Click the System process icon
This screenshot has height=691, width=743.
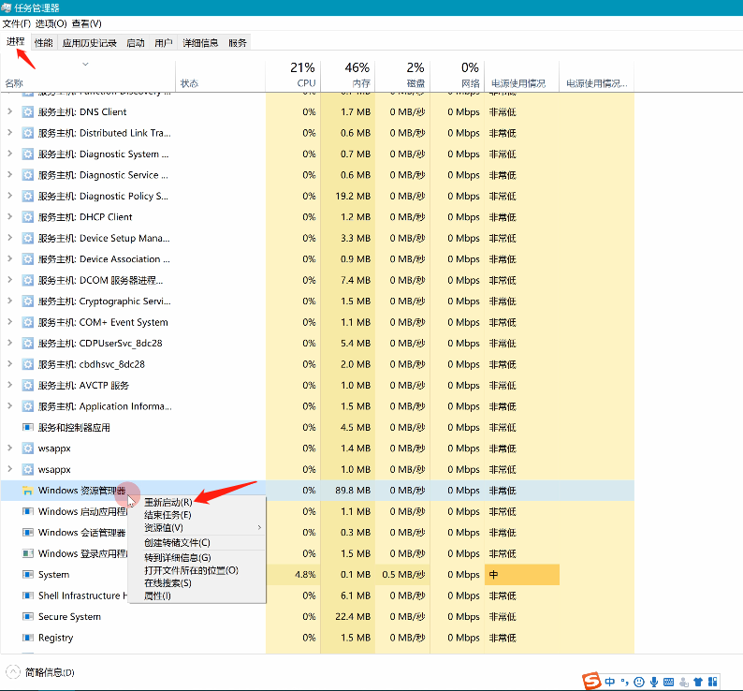coord(28,574)
